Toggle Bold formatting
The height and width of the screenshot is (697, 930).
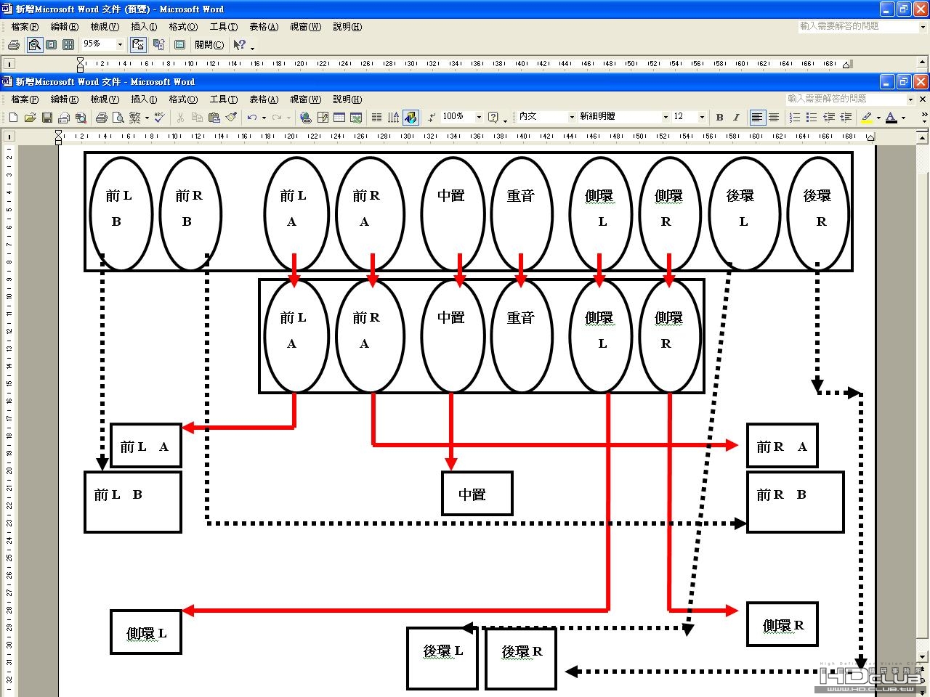point(719,117)
